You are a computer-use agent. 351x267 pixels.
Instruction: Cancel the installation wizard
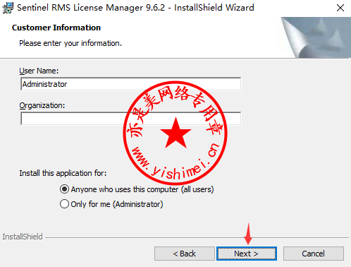click(314, 254)
